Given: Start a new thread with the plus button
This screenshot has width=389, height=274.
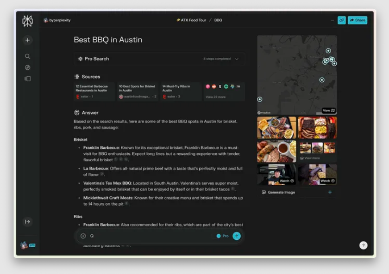Looking at the screenshot, I should point(27,40).
